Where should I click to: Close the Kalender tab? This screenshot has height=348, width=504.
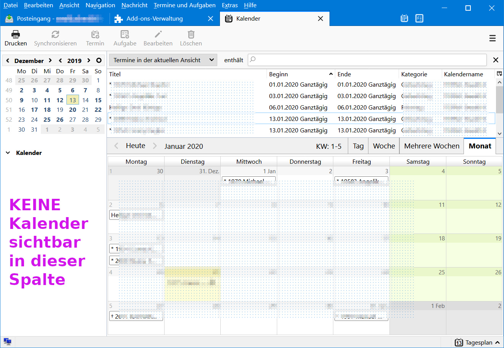pyautogui.click(x=320, y=18)
